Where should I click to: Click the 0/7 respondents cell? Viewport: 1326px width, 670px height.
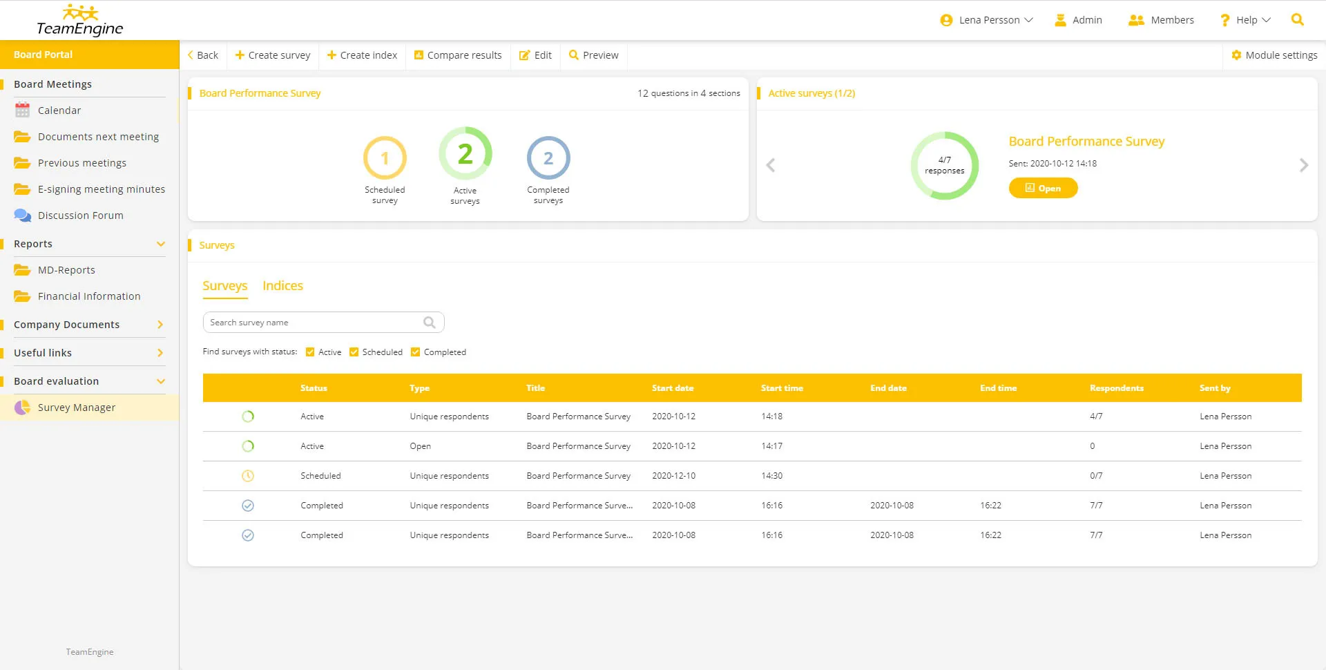1096,476
